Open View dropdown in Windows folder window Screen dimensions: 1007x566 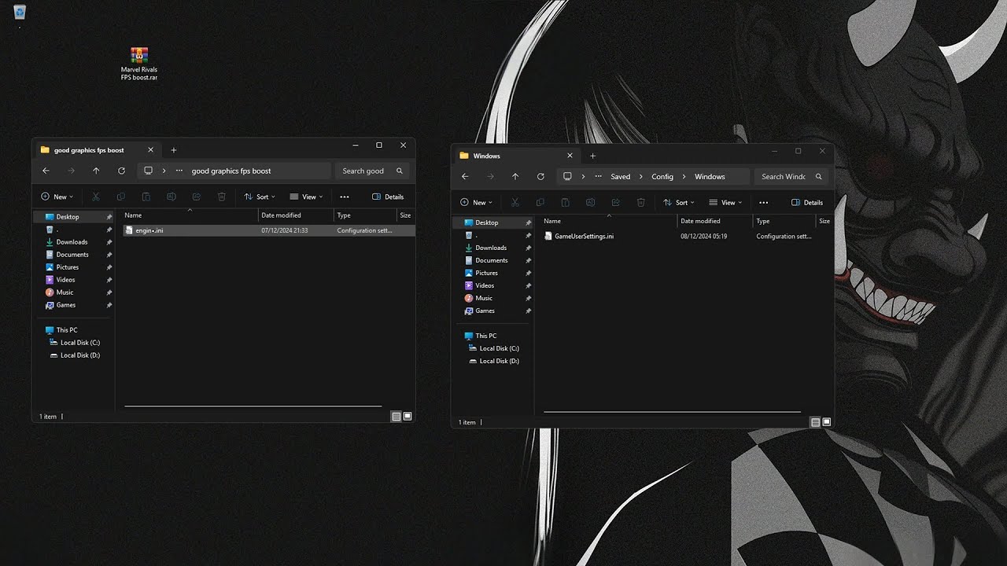tap(725, 203)
